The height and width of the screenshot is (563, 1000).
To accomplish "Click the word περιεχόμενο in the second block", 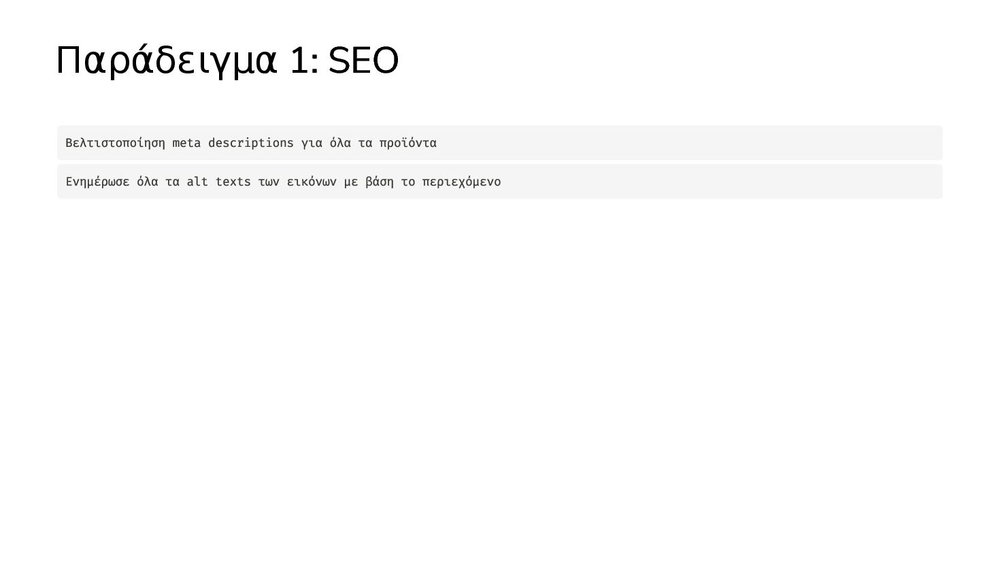I will (461, 182).
